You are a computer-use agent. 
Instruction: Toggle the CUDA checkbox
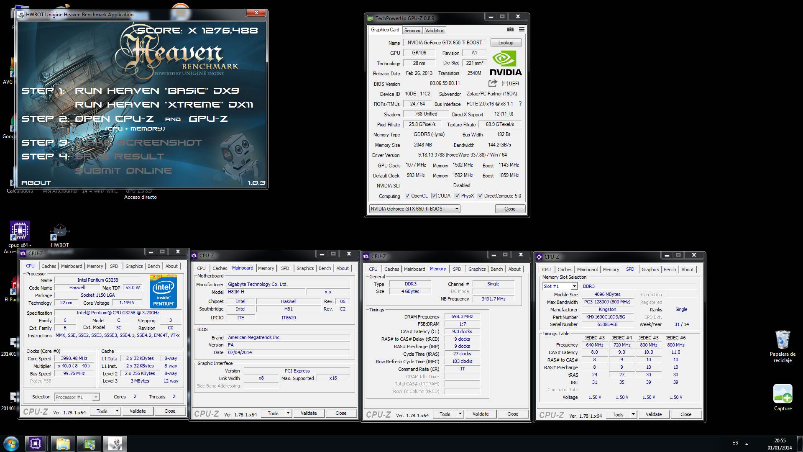434,196
